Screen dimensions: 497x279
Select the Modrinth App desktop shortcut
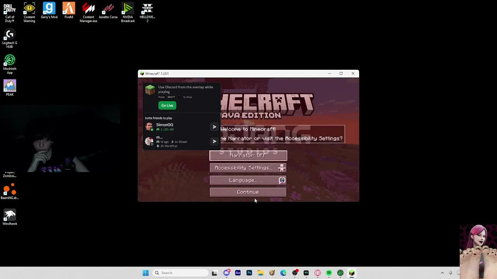[x=10, y=64]
